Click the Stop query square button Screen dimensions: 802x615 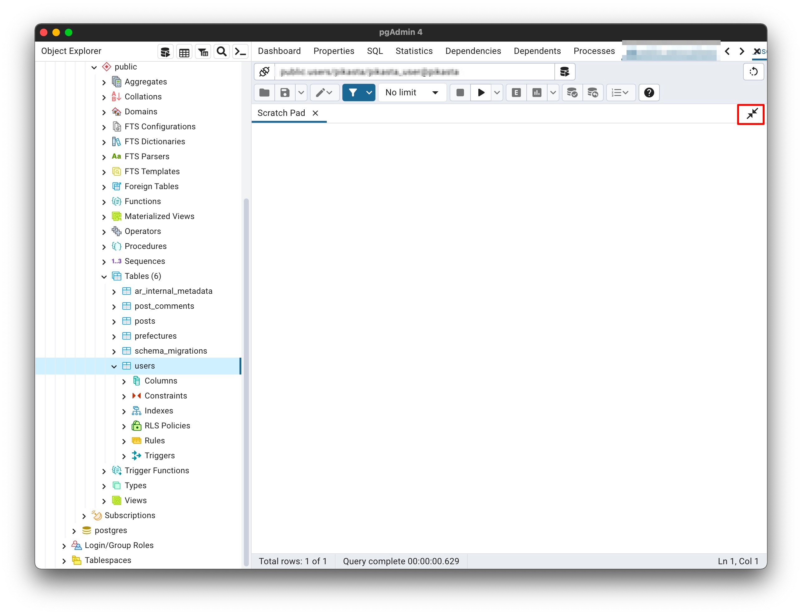[460, 93]
